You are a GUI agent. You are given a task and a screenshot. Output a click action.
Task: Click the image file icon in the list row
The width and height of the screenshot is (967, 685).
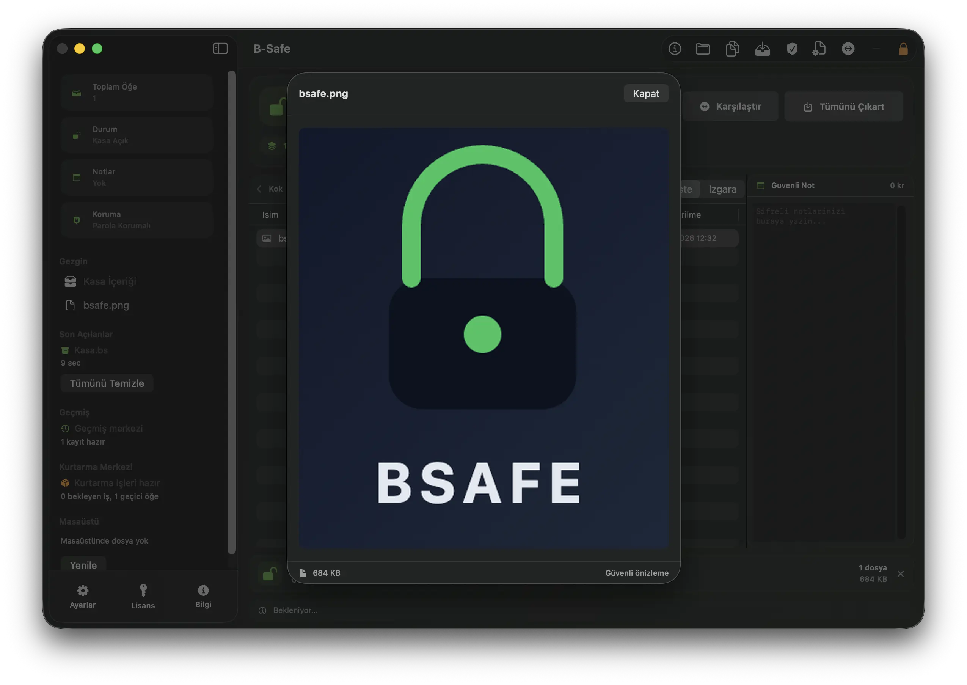[x=267, y=238]
